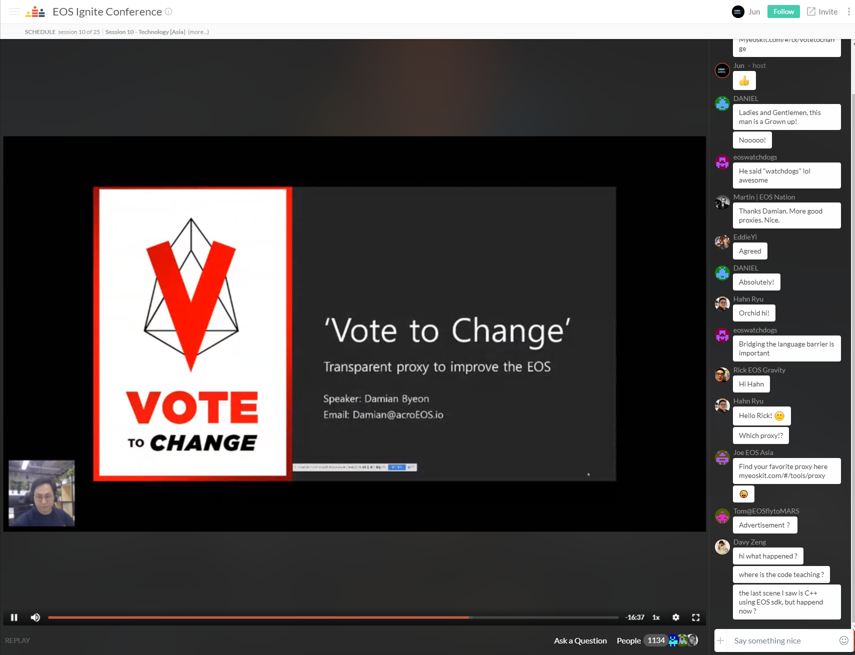855x655 pixels.
Task: Open Ask a Question panel
Action: [x=580, y=640]
